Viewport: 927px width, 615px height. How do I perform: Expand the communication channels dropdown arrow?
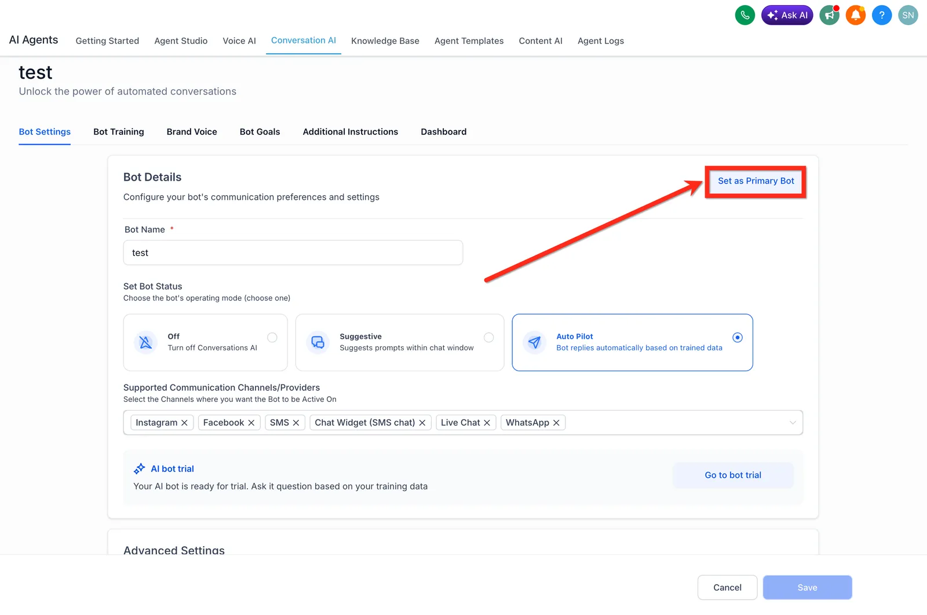point(793,423)
